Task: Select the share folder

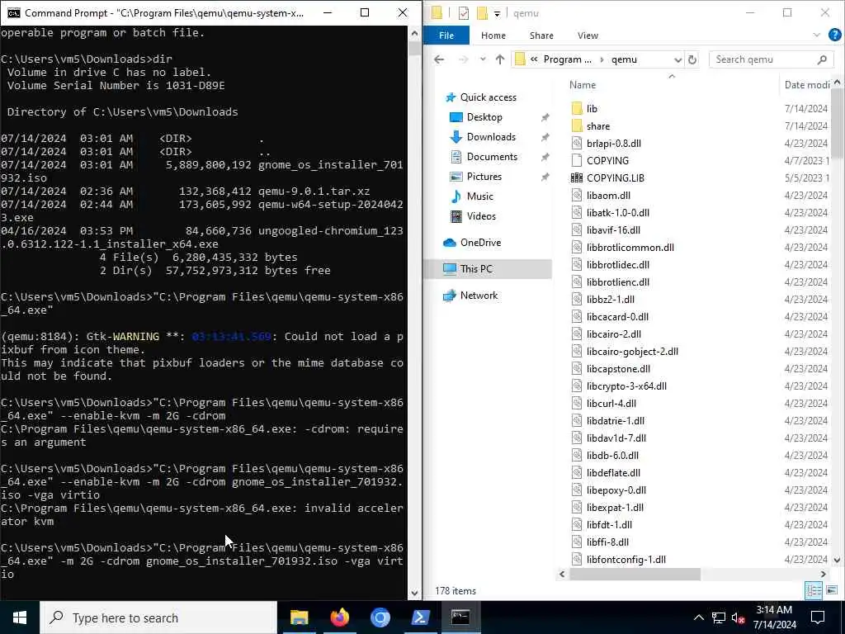Action: [x=598, y=126]
